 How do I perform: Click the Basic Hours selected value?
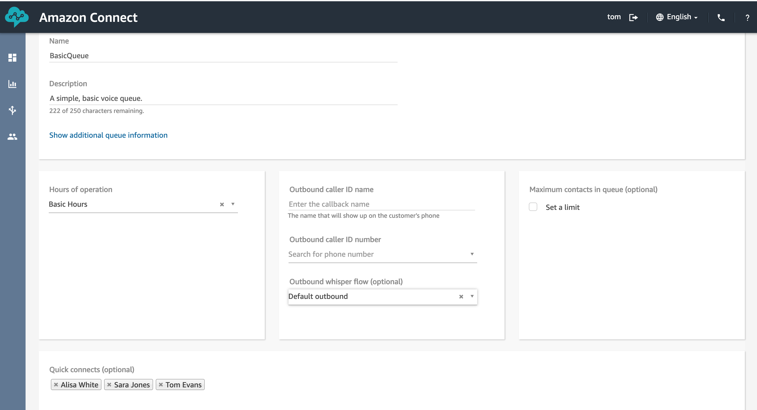tap(68, 204)
